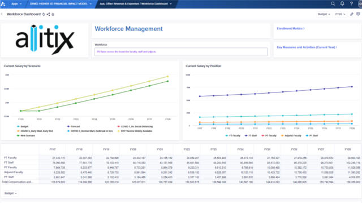Toggle FT Staff legend in position chart

(x=251, y=136)
